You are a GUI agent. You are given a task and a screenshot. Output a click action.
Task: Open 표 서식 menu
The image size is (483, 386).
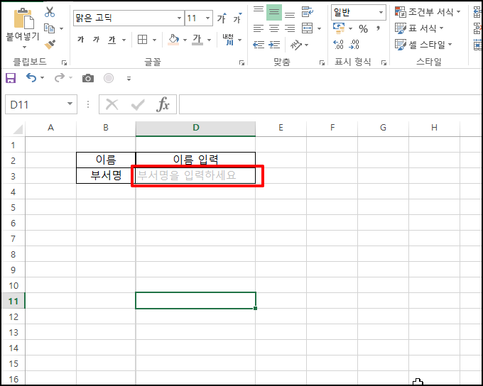click(x=419, y=28)
